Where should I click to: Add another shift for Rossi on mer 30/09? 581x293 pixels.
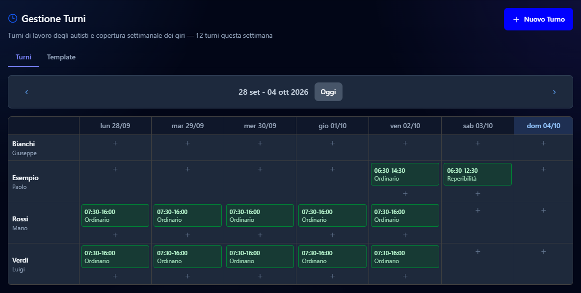point(260,235)
